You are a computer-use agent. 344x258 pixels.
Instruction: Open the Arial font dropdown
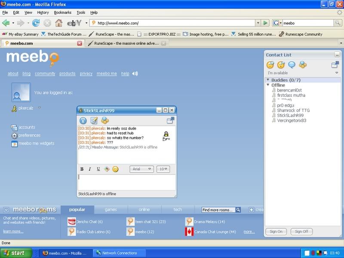coord(141,169)
